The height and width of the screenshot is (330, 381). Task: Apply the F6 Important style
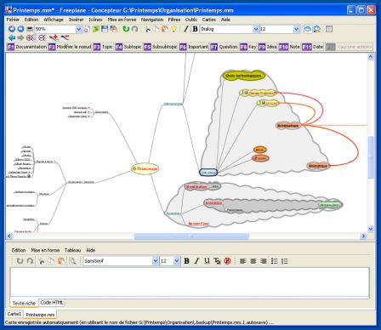point(194,47)
